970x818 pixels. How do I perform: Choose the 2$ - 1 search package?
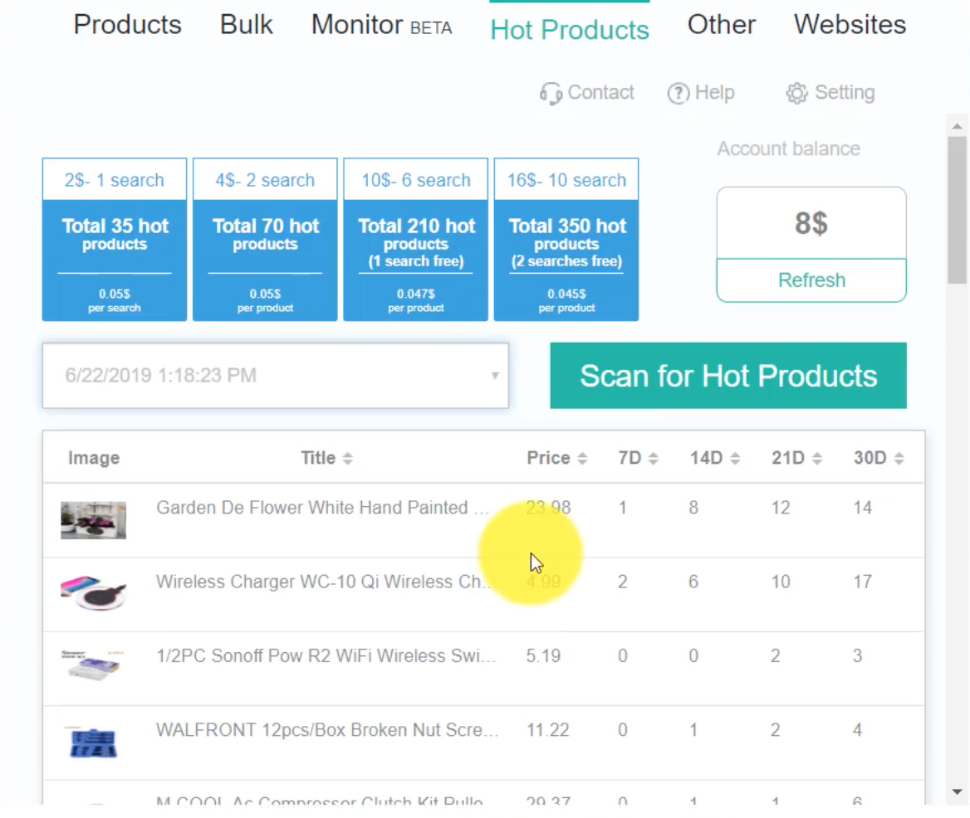tap(115, 239)
